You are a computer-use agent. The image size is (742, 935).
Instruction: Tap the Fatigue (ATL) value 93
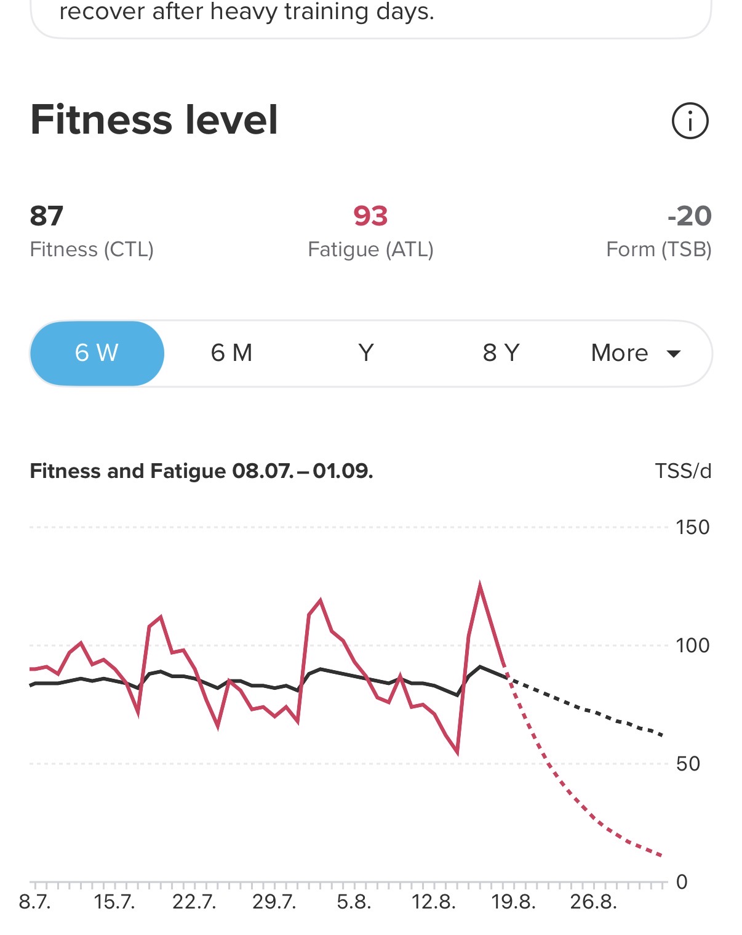[x=370, y=216]
